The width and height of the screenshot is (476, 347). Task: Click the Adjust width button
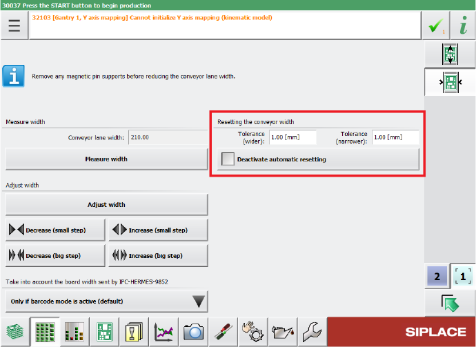[x=106, y=205]
